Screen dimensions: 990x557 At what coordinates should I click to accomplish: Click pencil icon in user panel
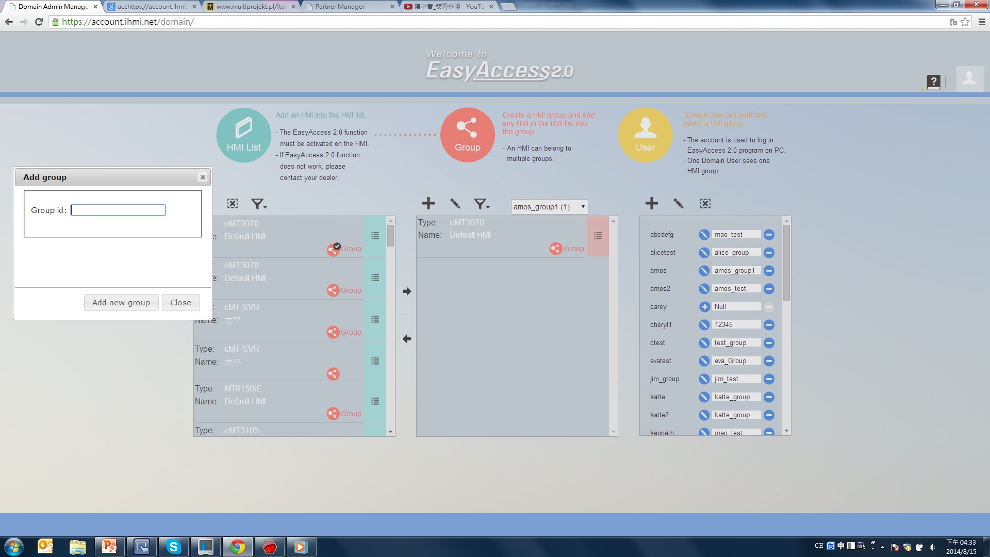click(678, 204)
